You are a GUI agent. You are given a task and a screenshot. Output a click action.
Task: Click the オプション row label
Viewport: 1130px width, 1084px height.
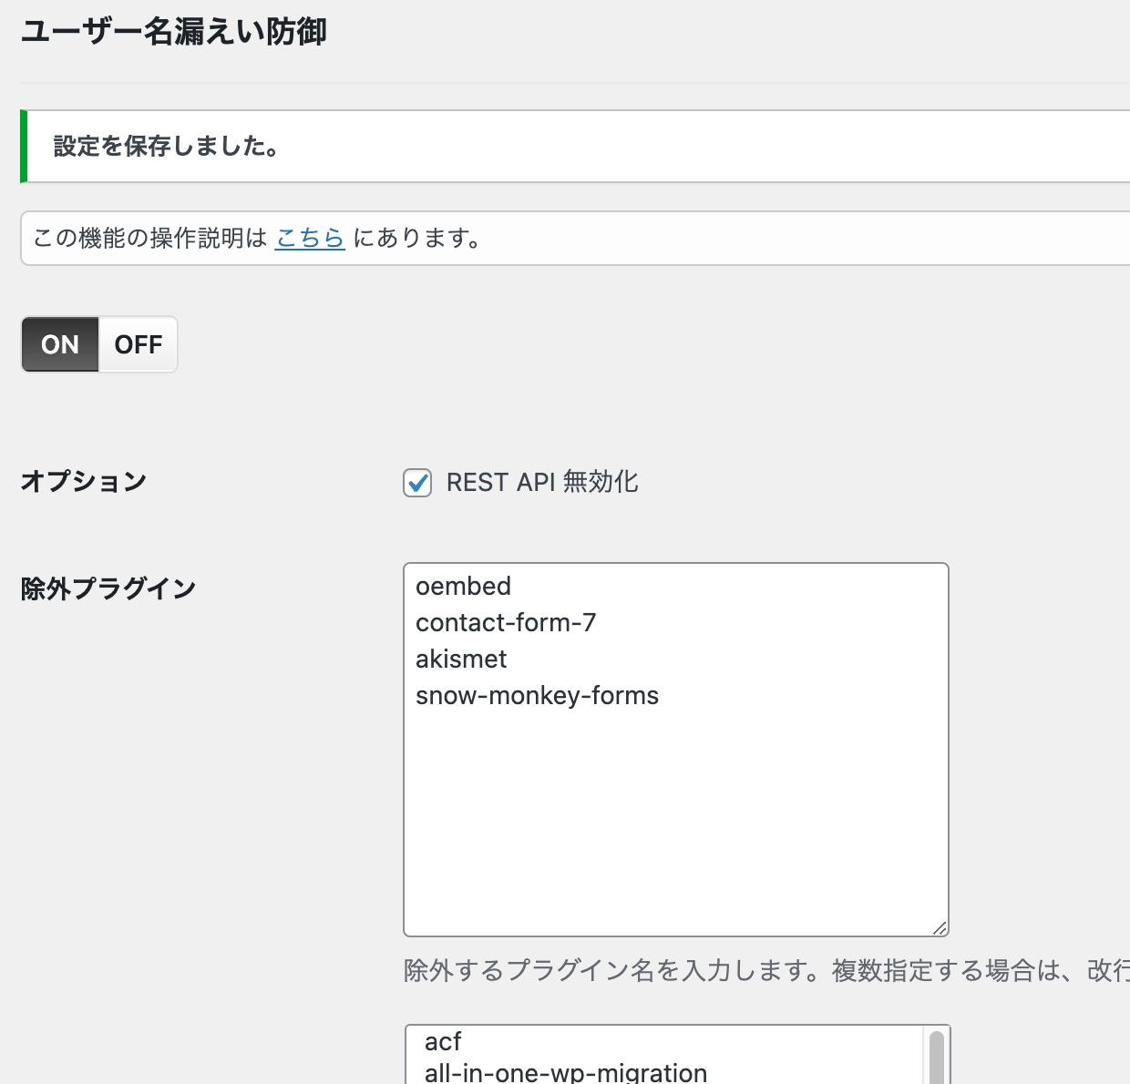pos(83,482)
